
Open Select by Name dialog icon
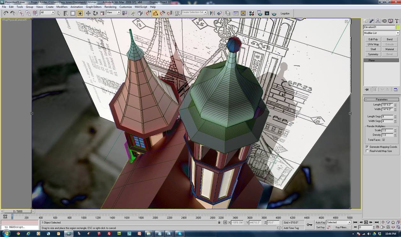tap(66, 13)
